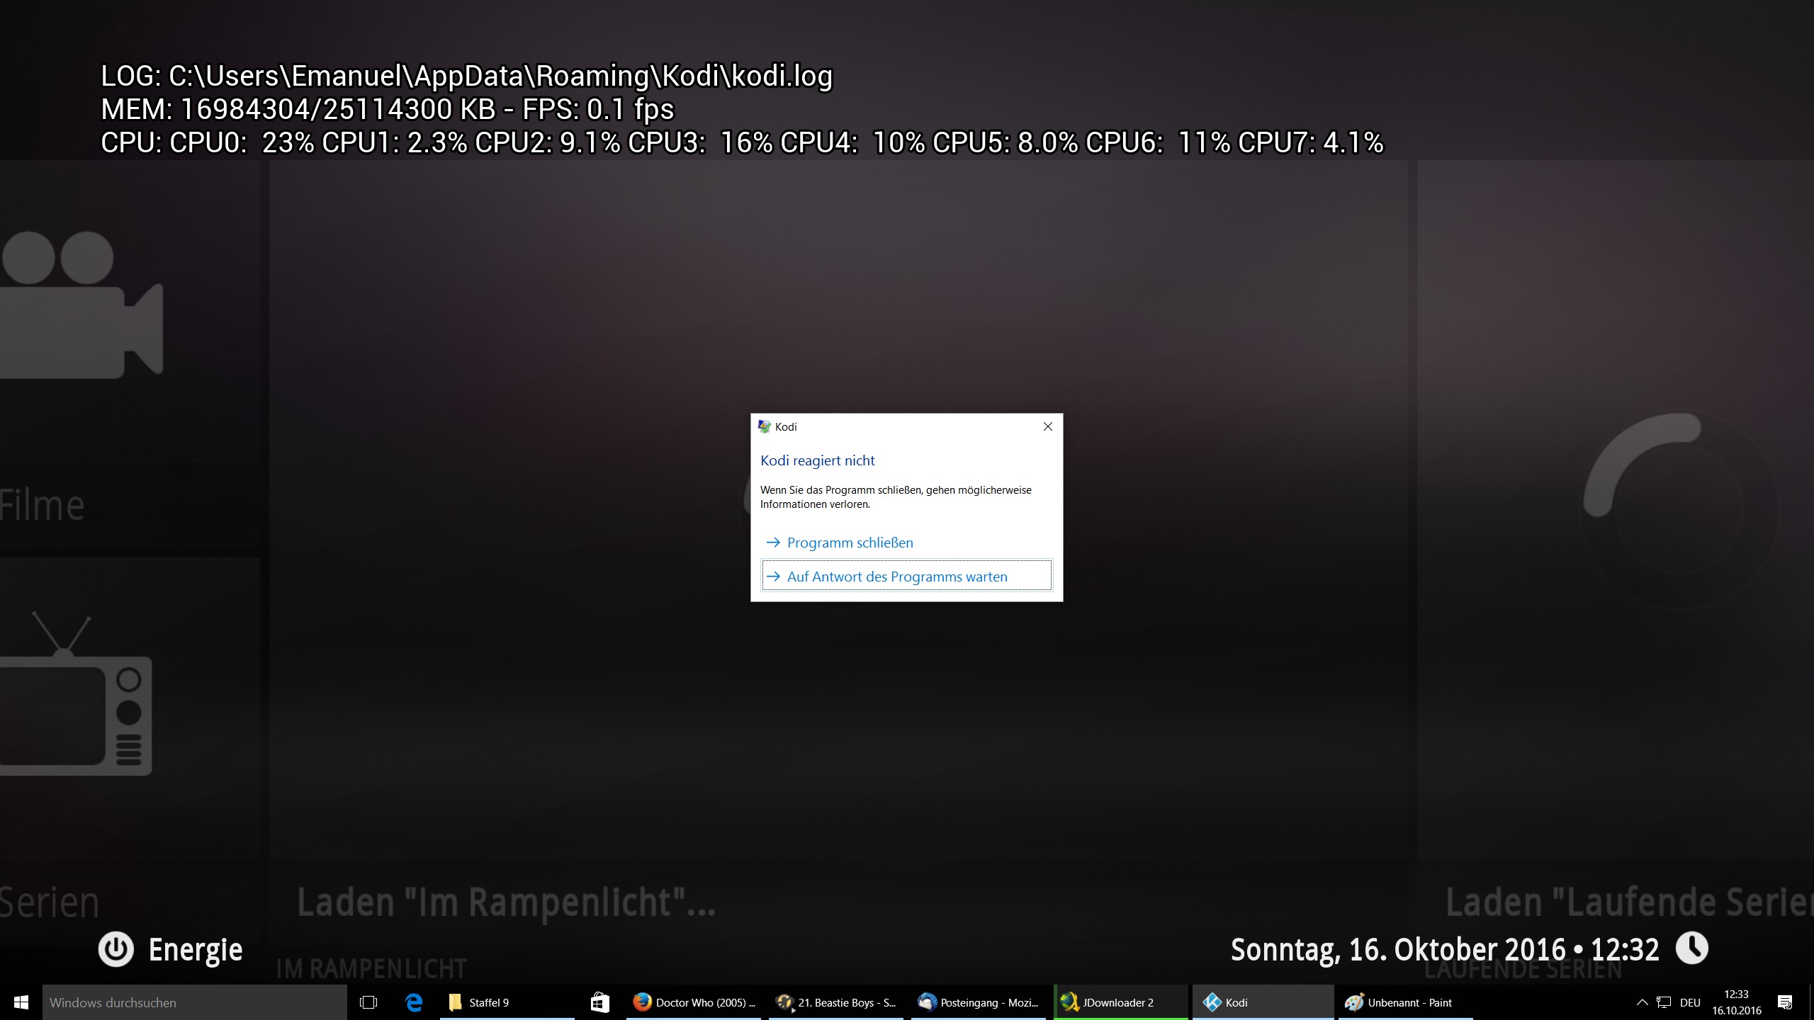Click the DEU language indicator
The height and width of the screenshot is (1020, 1814).
(1690, 1002)
